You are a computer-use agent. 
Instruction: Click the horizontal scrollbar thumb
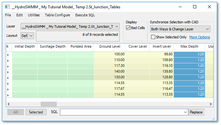click(49, 104)
